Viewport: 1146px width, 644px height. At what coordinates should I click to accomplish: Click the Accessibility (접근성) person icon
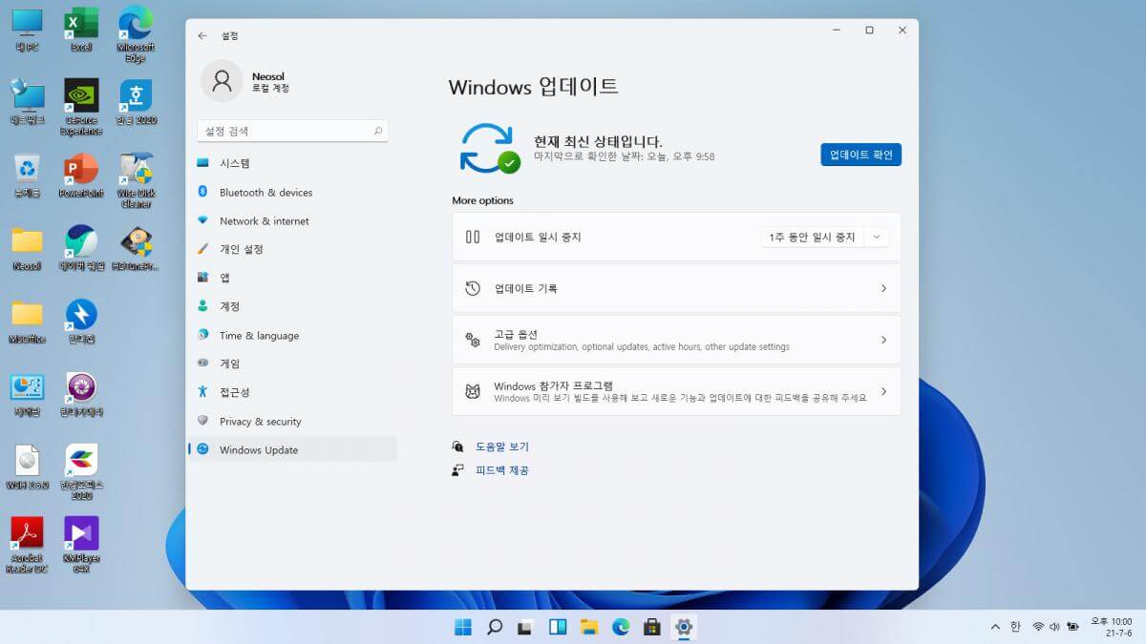(202, 392)
